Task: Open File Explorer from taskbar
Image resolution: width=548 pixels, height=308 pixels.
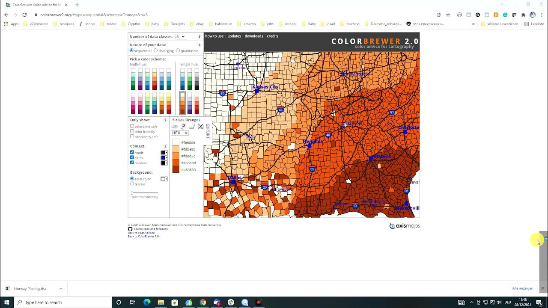Action: coord(161,302)
